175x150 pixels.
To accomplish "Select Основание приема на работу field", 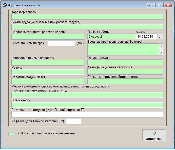I will click(x=48, y=63).
